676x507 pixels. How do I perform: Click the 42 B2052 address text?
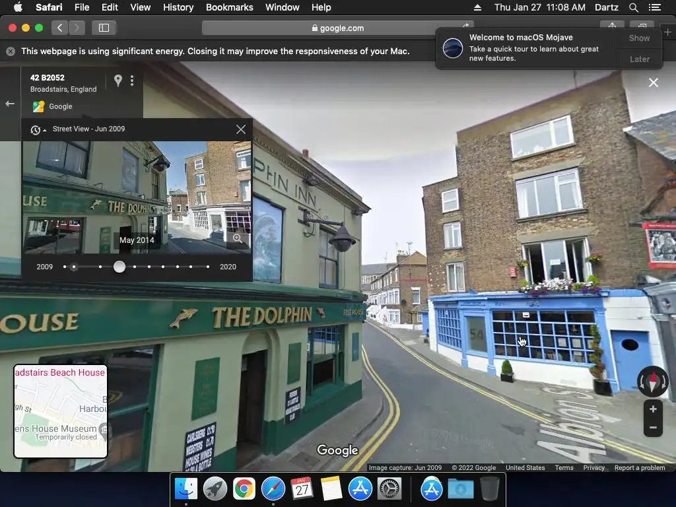48,78
